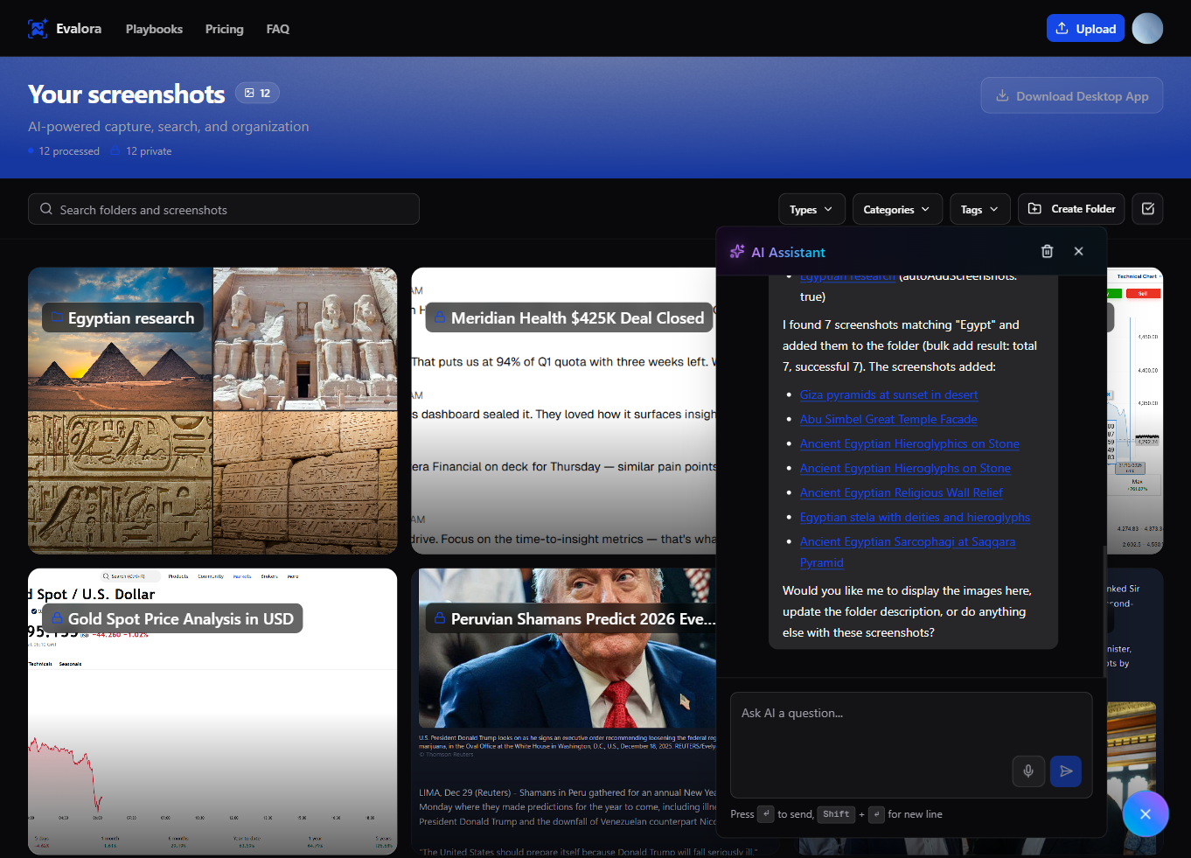The width and height of the screenshot is (1191, 858).
Task: Open the Ancient Egyptian Hieroglyphs on Stone link
Action: (x=905, y=468)
